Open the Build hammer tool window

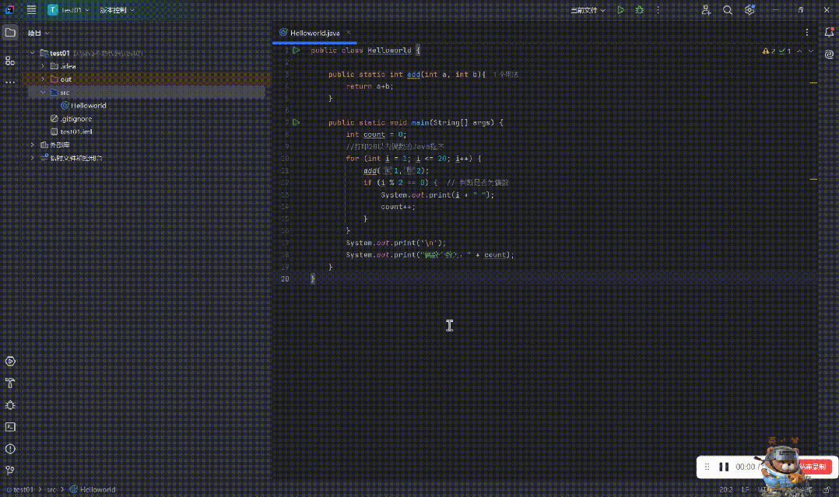[10, 383]
